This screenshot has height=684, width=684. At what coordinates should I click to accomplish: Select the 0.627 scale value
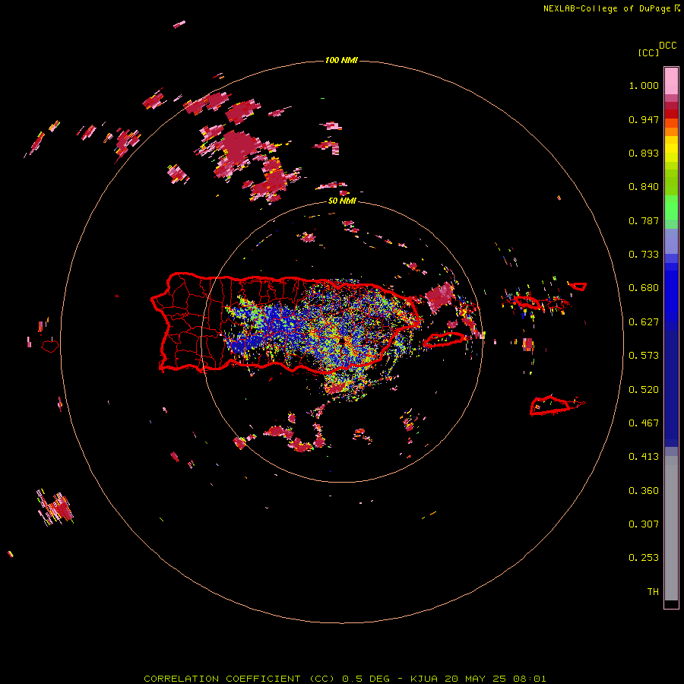[644, 322]
